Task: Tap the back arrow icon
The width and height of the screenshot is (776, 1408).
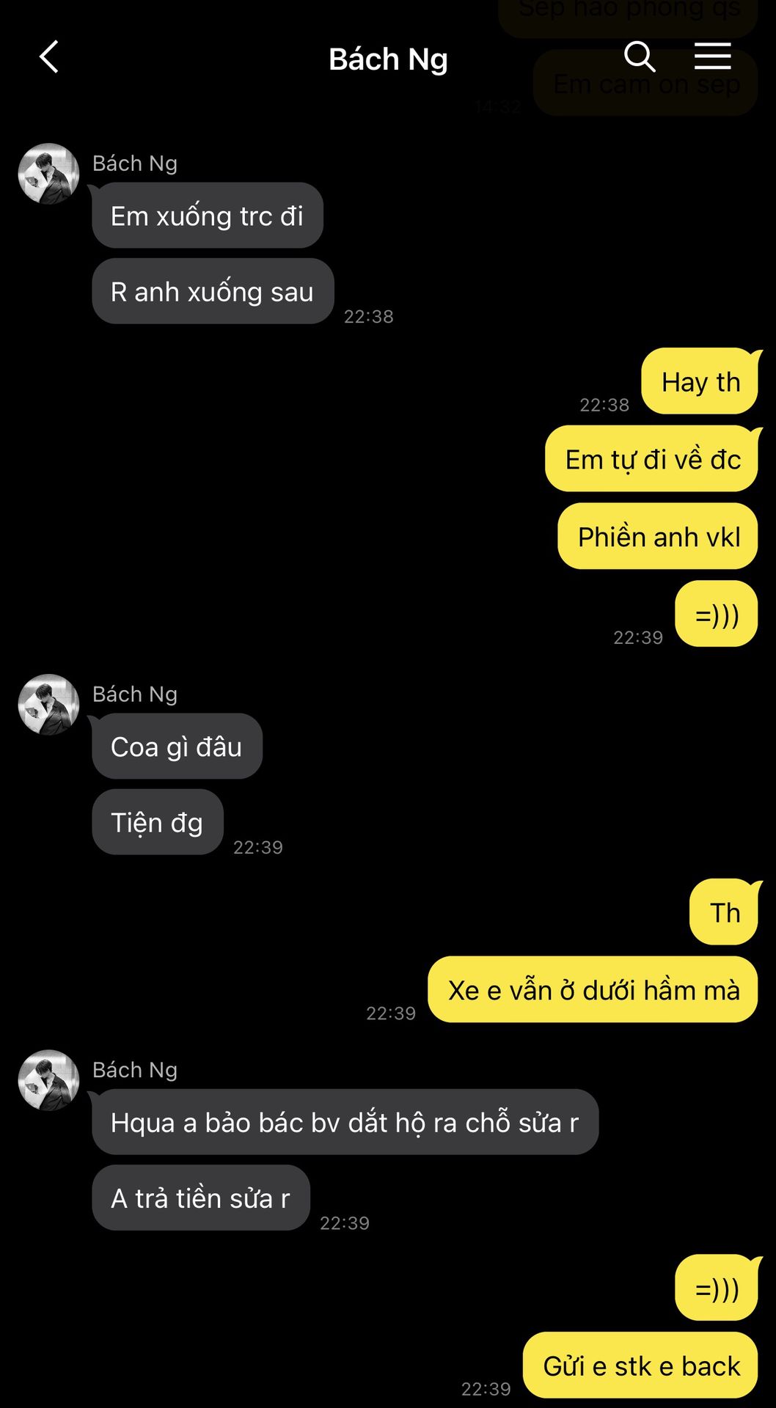Action: [49, 56]
